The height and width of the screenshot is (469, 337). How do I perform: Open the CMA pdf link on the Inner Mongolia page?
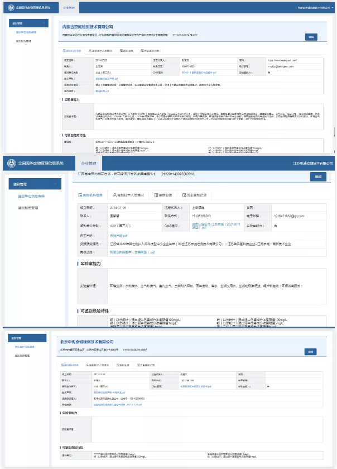199,73
